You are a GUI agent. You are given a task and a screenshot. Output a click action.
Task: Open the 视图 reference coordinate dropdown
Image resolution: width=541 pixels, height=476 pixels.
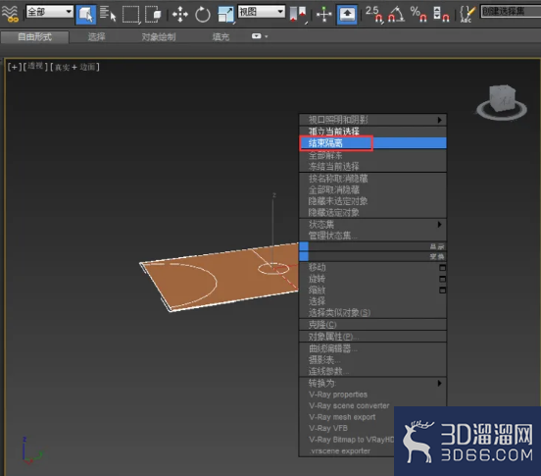pos(262,12)
